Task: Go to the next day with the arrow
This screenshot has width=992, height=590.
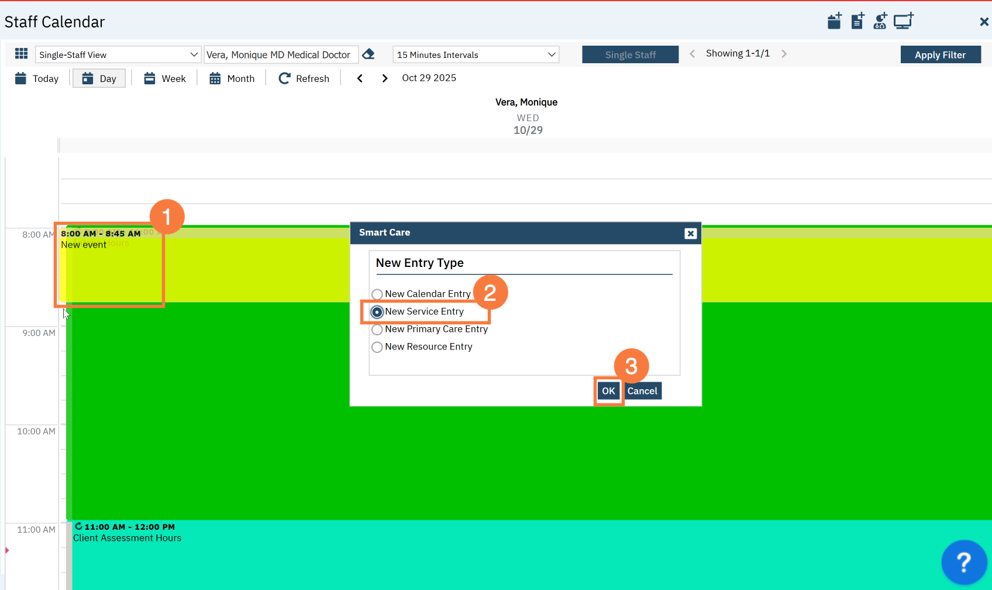Action: click(384, 78)
